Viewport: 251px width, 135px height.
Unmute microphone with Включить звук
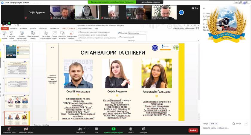tap(9, 130)
